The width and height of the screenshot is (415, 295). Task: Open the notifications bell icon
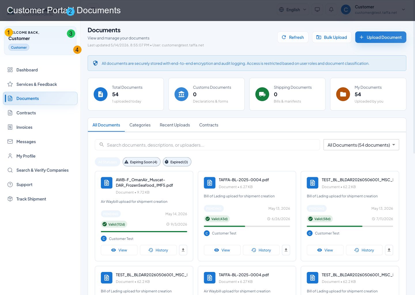click(x=331, y=10)
